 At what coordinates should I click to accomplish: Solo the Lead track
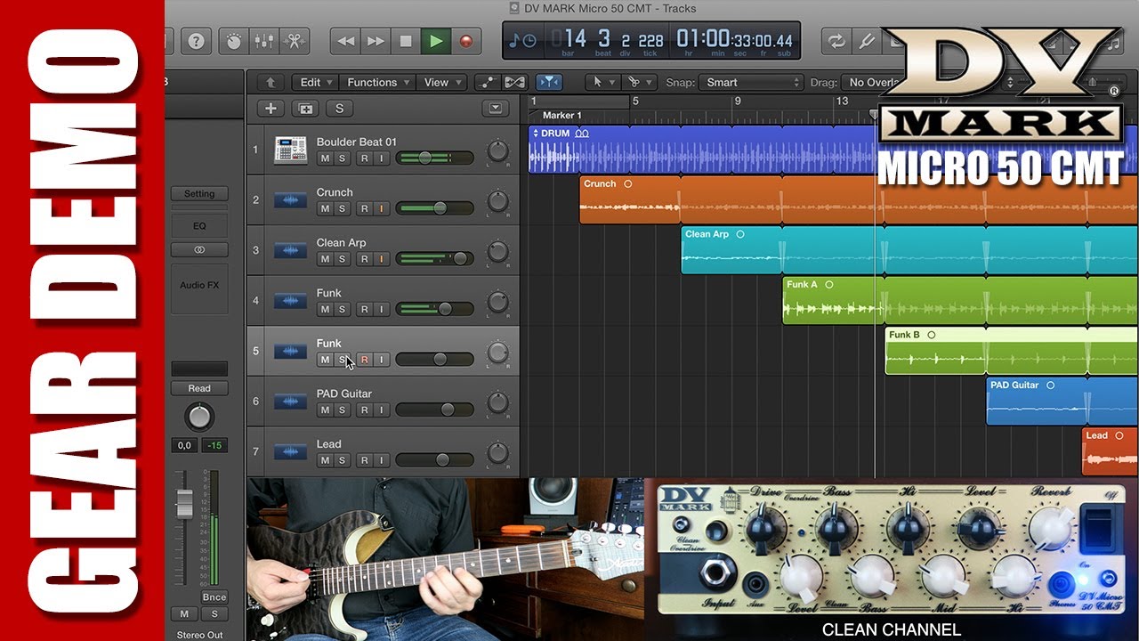point(343,460)
